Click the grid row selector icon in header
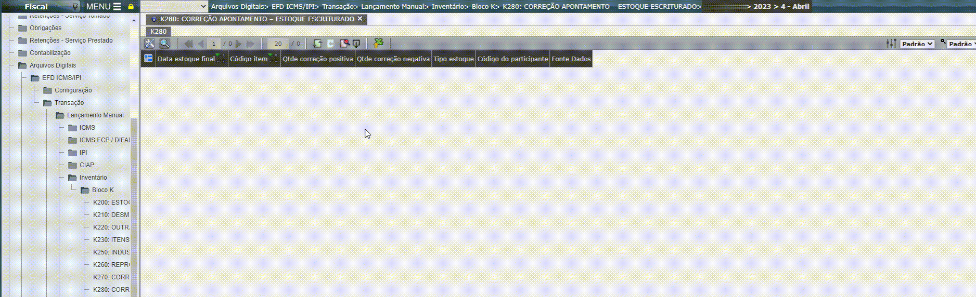The image size is (976, 297). (x=148, y=59)
